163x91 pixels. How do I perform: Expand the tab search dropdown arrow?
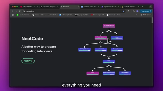pos(151,7)
